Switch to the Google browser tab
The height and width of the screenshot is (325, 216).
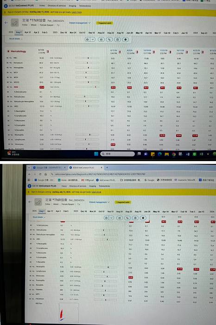tap(49, 168)
